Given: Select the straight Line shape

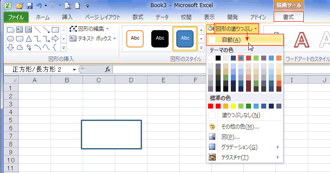Looking at the screenshot, I should tap(38, 29).
